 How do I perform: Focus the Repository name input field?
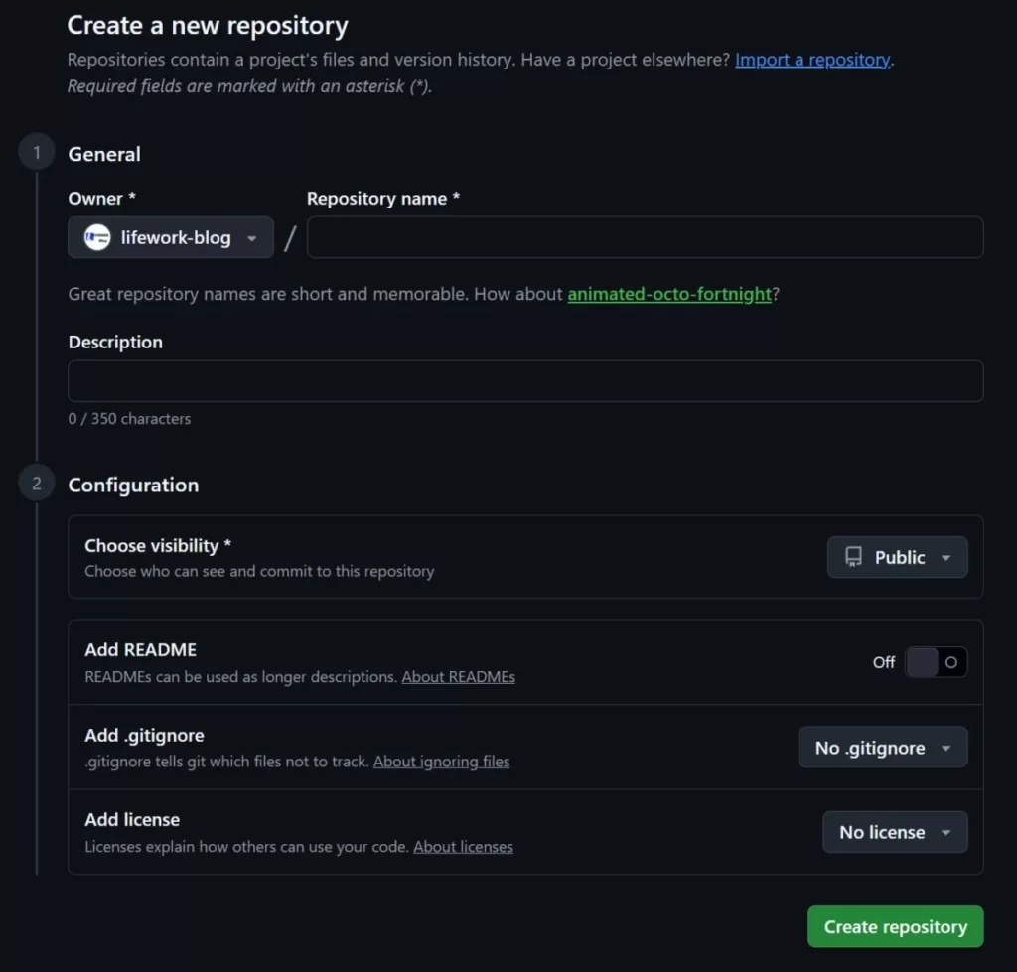tap(645, 237)
